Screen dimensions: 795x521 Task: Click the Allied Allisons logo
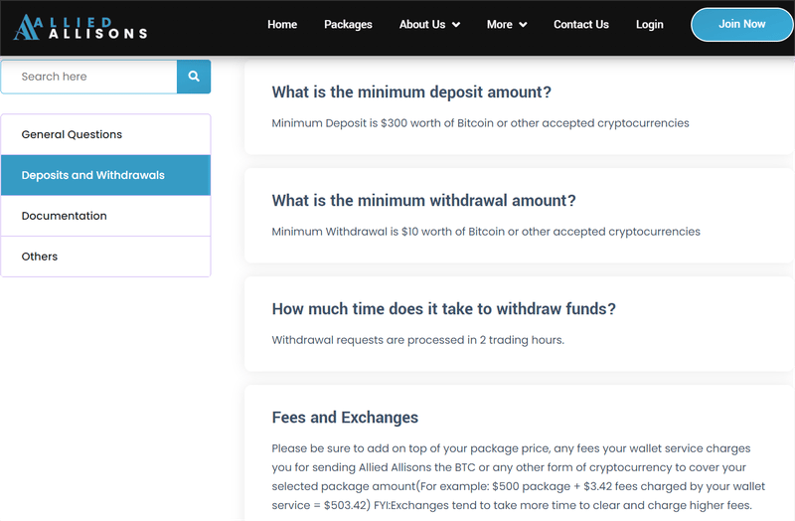(x=80, y=28)
